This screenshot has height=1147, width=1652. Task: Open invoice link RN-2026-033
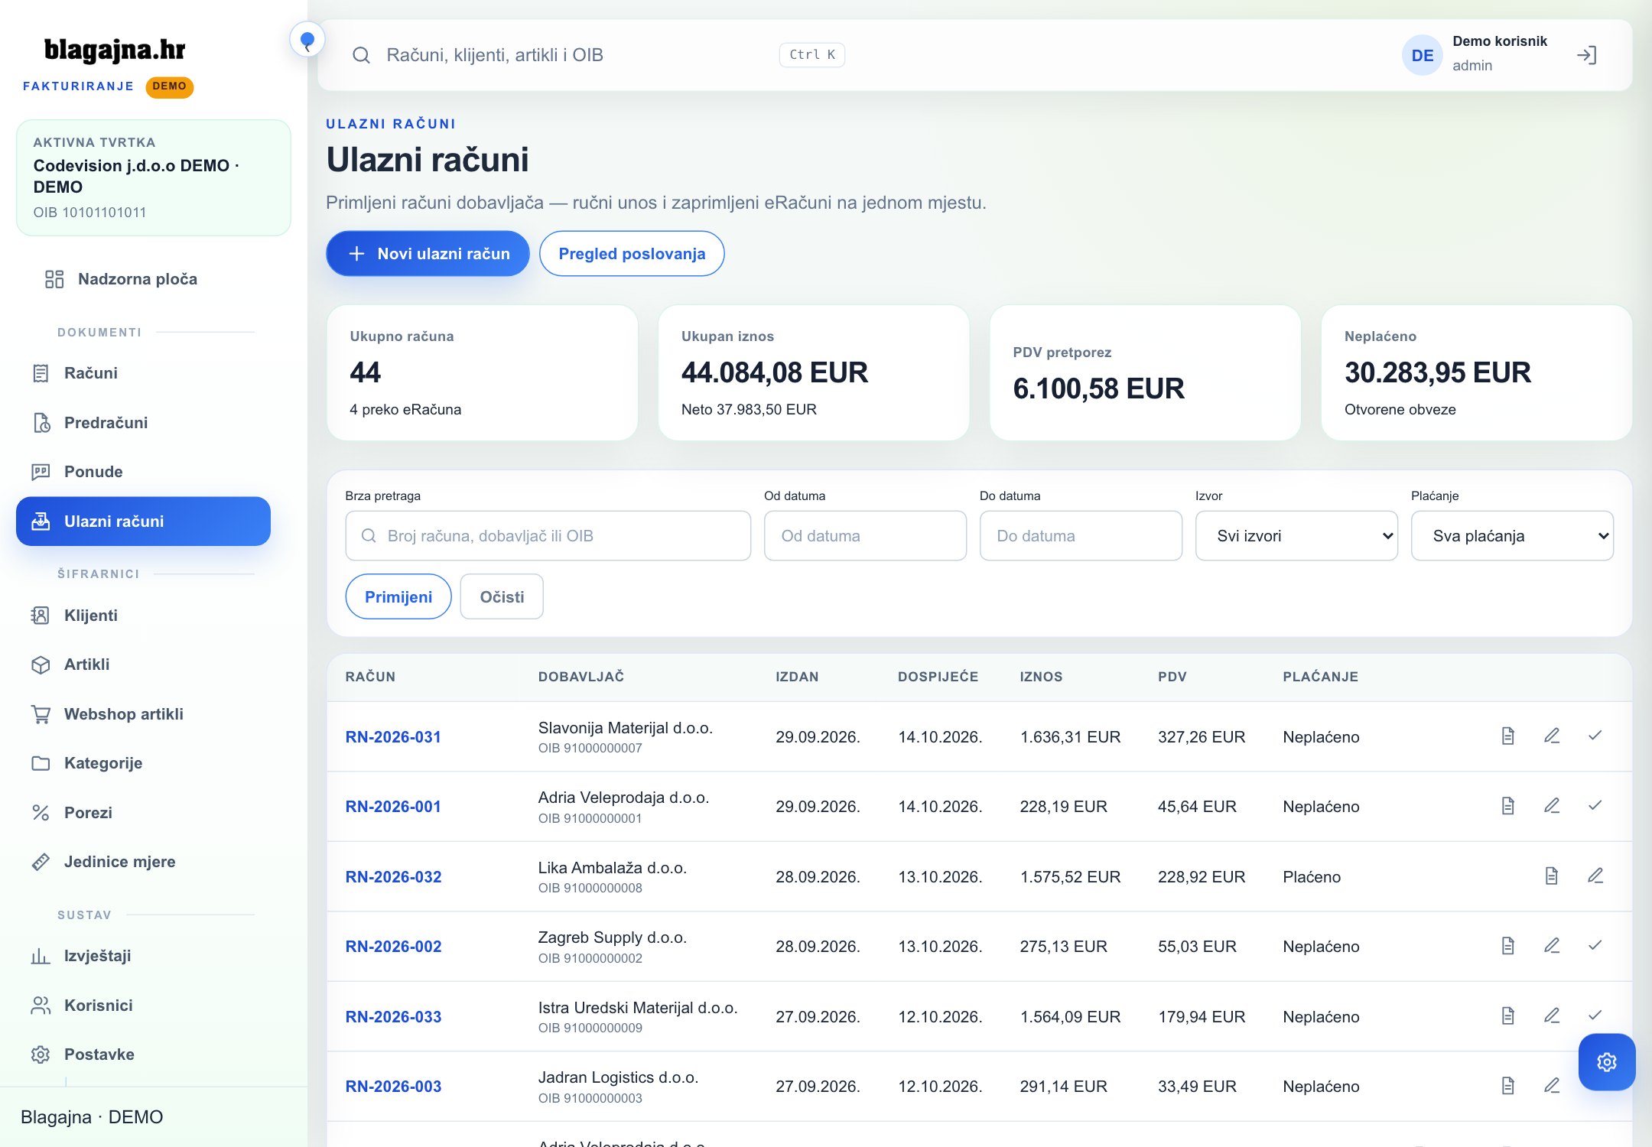coord(394,1017)
